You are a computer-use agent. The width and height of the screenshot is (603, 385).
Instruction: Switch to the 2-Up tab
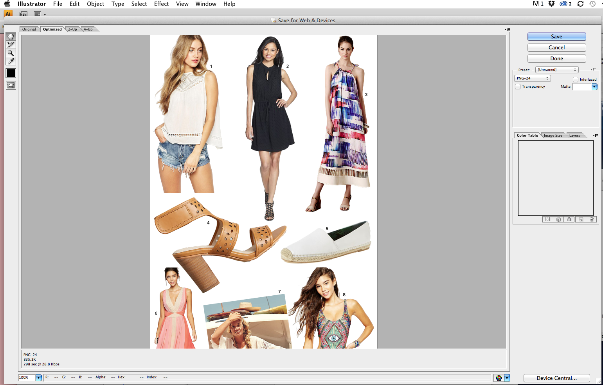tap(72, 29)
